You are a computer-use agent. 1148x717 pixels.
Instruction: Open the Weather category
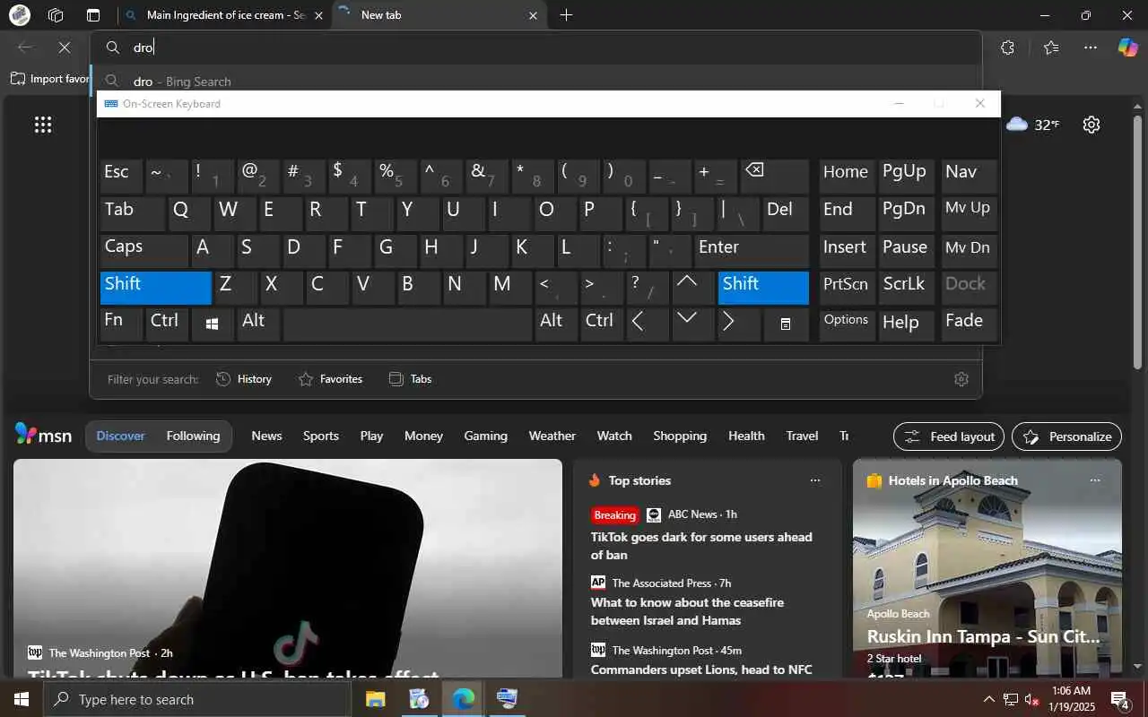552,436
